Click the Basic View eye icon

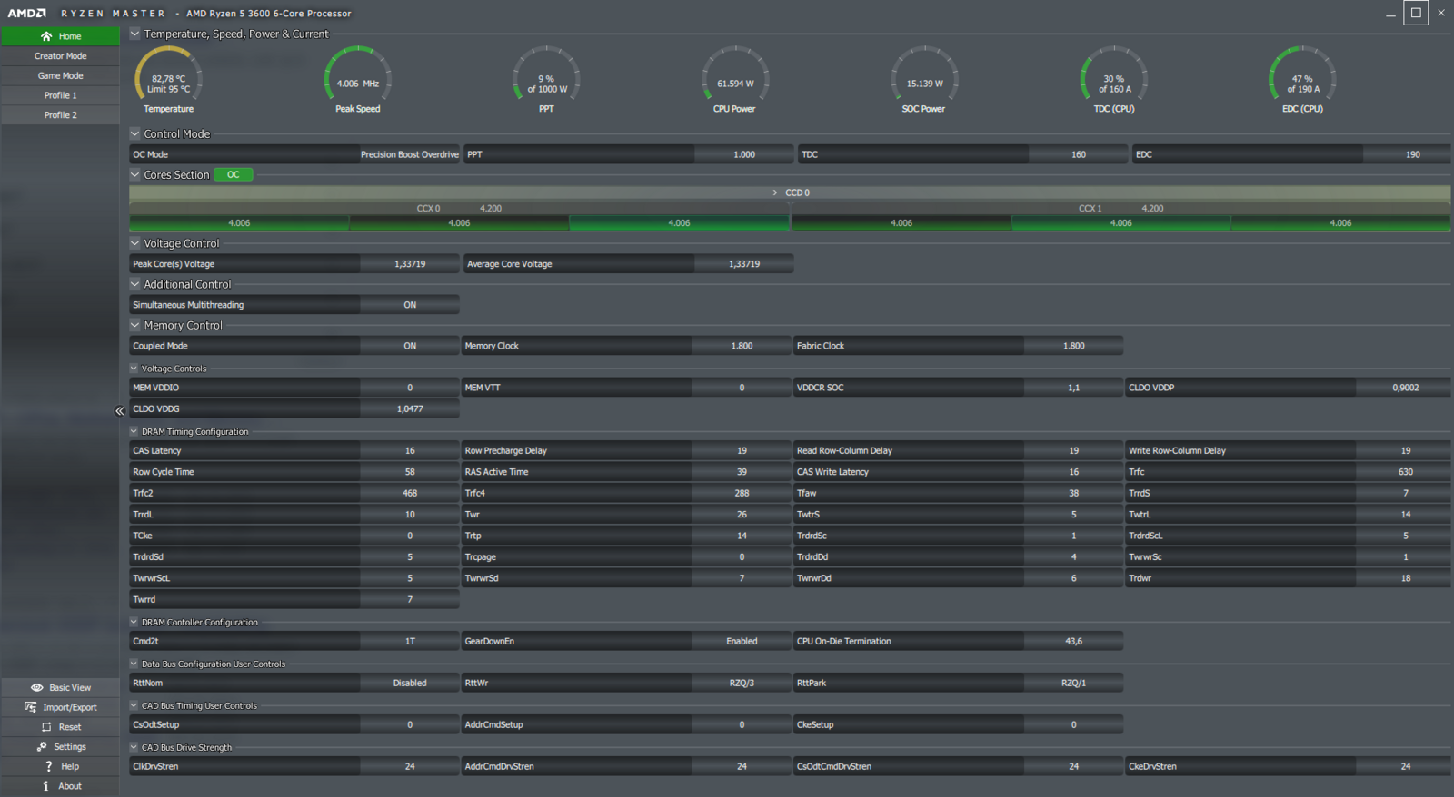coord(37,688)
